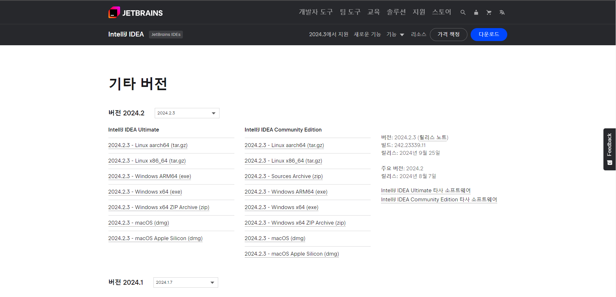Expand the 기능 dropdown
This screenshot has height=297, width=616.
[395, 34]
